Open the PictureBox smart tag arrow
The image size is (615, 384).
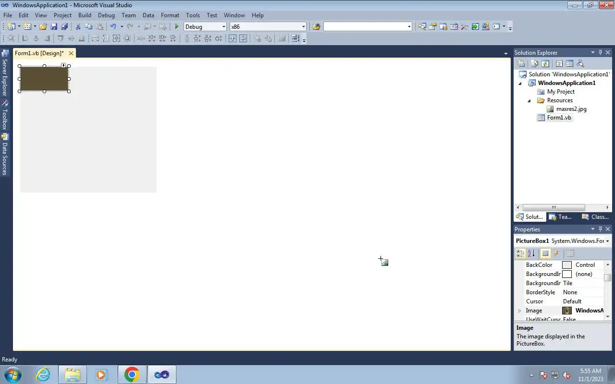point(63,65)
